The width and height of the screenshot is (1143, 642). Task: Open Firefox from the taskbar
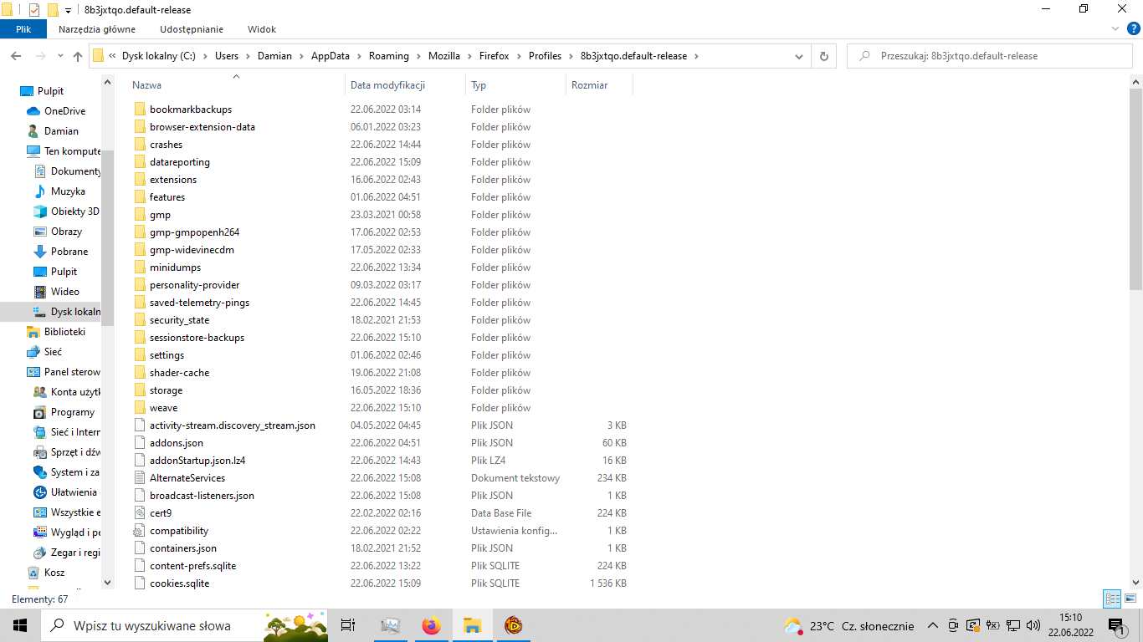[431, 625]
